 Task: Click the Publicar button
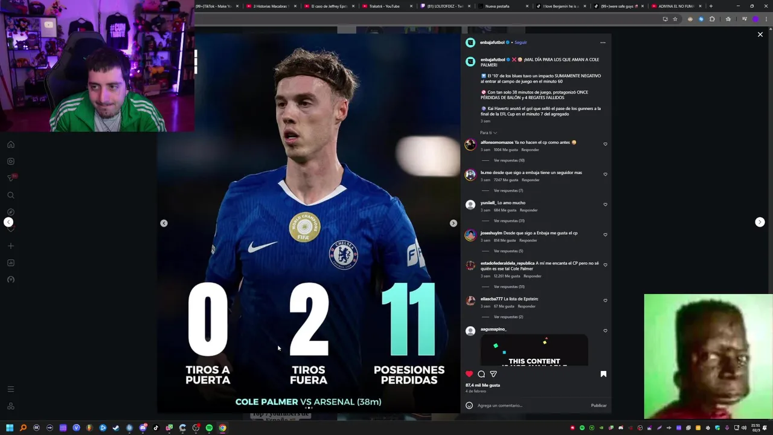(x=598, y=405)
